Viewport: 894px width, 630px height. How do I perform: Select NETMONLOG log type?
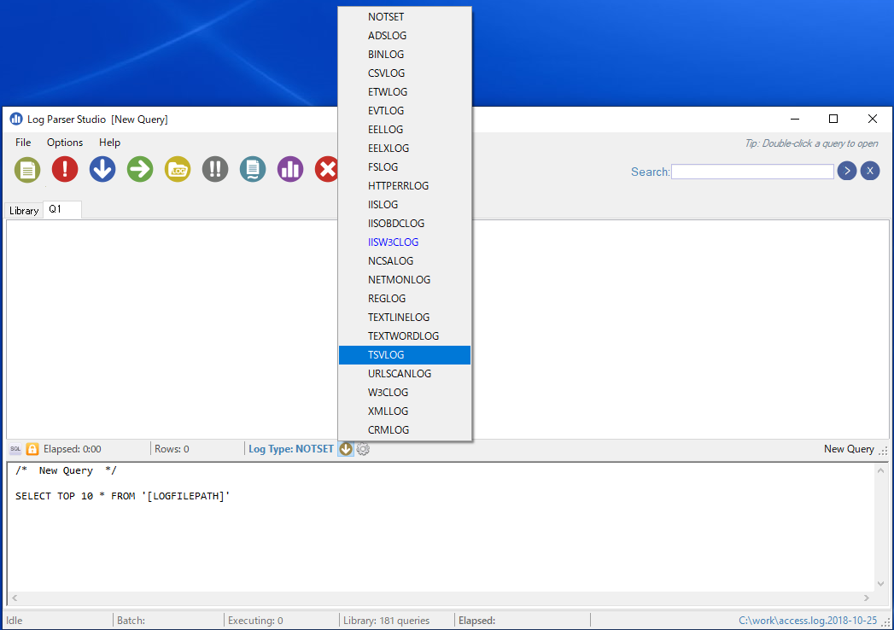[x=405, y=281]
